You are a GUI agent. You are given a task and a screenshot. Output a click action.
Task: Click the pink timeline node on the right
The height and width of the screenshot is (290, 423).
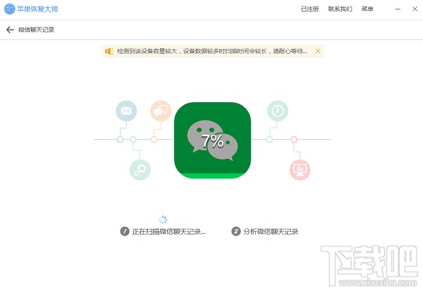pyautogui.click(x=294, y=139)
